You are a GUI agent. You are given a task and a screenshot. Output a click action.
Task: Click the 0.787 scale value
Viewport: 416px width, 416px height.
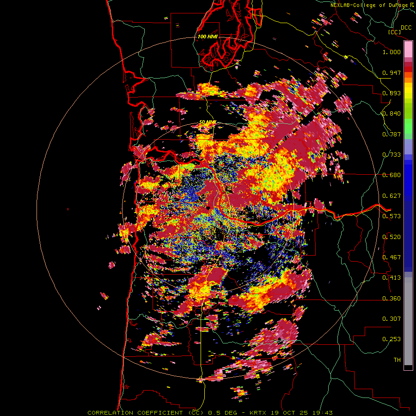(x=392, y=134)
